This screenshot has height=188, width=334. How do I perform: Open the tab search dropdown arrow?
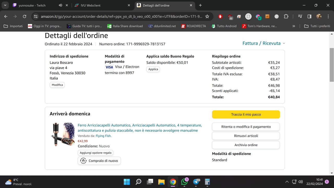[x=5, y=5]
